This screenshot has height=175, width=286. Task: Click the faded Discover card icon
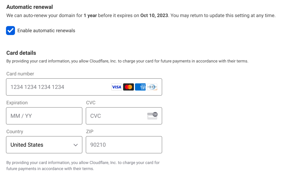point(152,87)
